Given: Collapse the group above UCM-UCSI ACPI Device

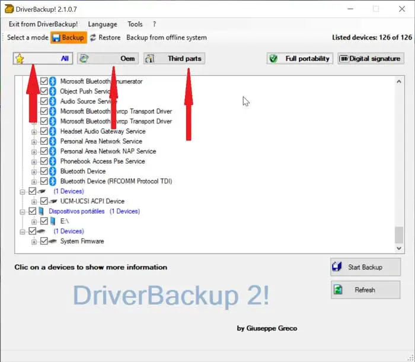Looking at the screenshot, I should (x=23, y=192).
